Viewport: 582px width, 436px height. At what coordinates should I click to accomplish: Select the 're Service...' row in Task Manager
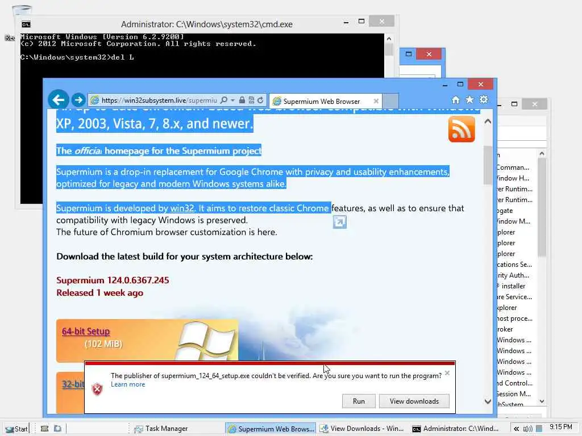click(x=516, y=296)
